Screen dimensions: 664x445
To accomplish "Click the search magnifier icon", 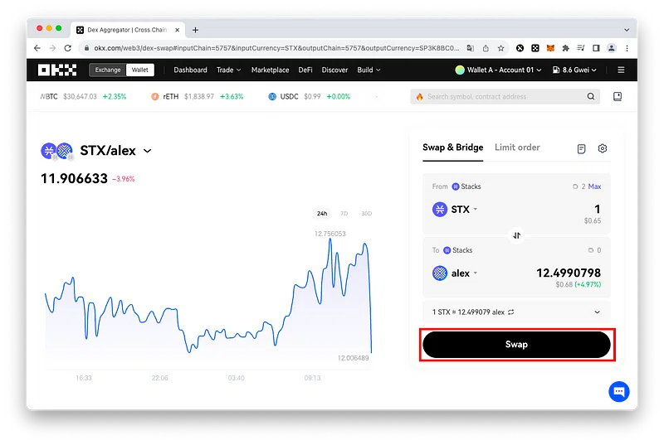I will 591,96.
